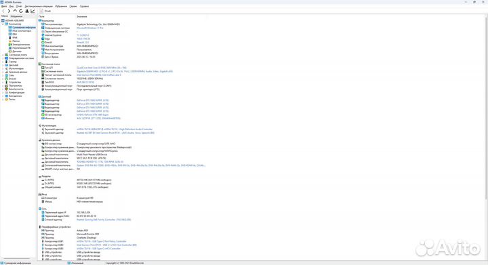Click the Значение column header
The height and width of the screenshot is (265, 488).
82,16
